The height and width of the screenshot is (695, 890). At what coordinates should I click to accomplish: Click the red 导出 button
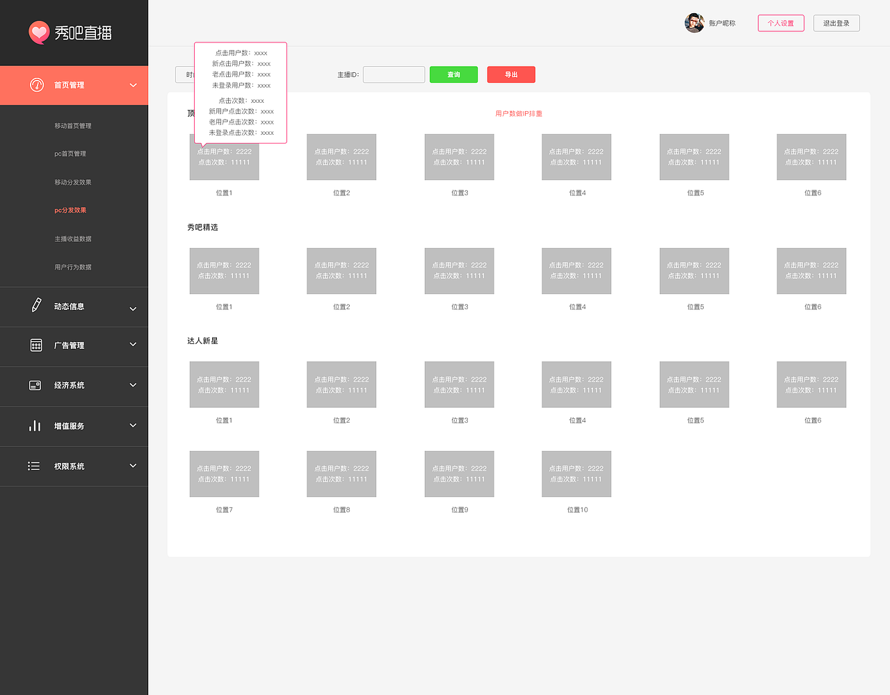[x=511, y=74]
